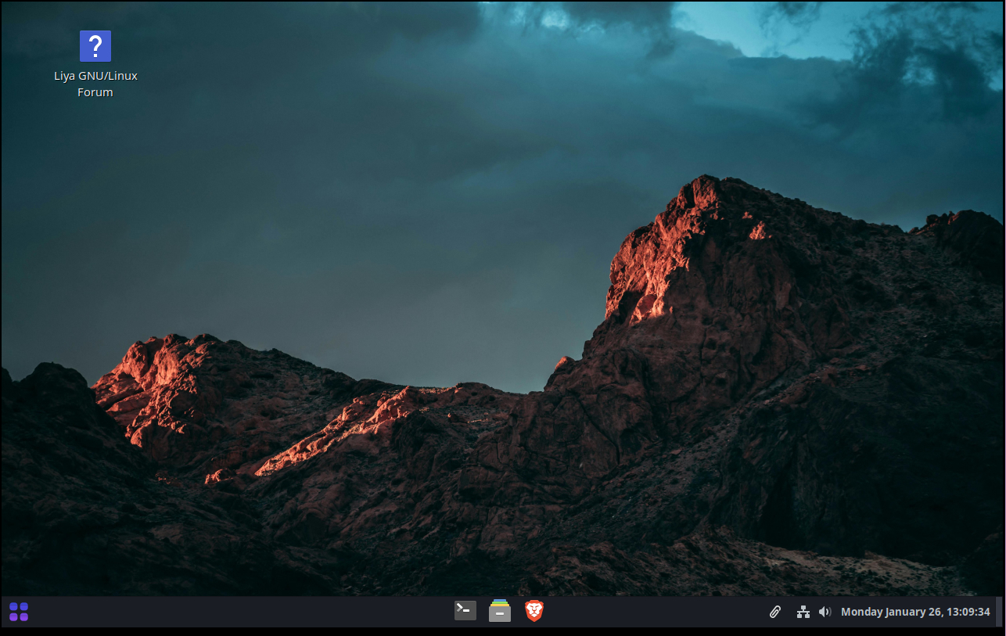
Task: Open the calendar by clicking the clock
Action: pyautogui.click(x=915, y=611)
